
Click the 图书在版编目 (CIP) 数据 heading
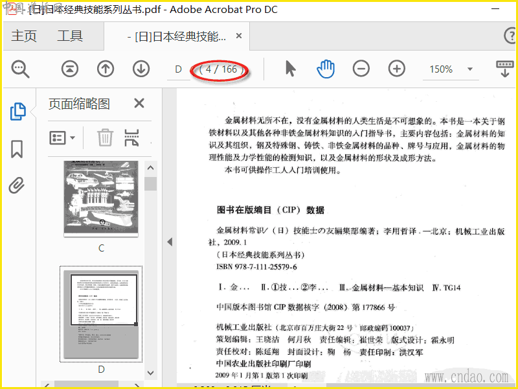tap(271, 210)
